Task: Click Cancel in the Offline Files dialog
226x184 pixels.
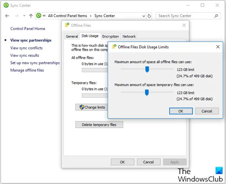Action: pyautogui.click(x=149, y=162)
